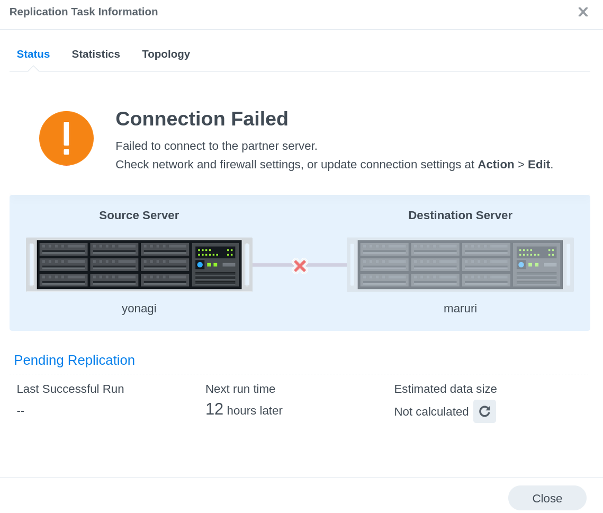
Task: Click the Connection Failed heading
Action: (x=202, y=119)
